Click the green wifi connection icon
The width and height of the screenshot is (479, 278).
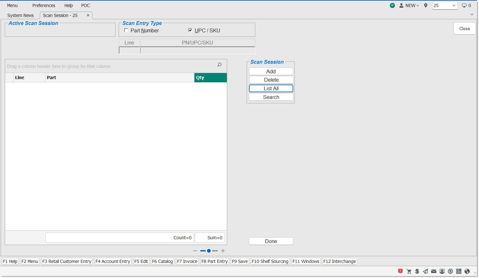click(392, 5)
